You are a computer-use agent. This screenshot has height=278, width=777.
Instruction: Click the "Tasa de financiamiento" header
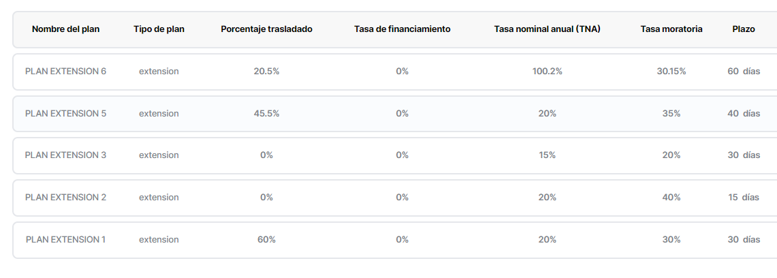point(402,29)
